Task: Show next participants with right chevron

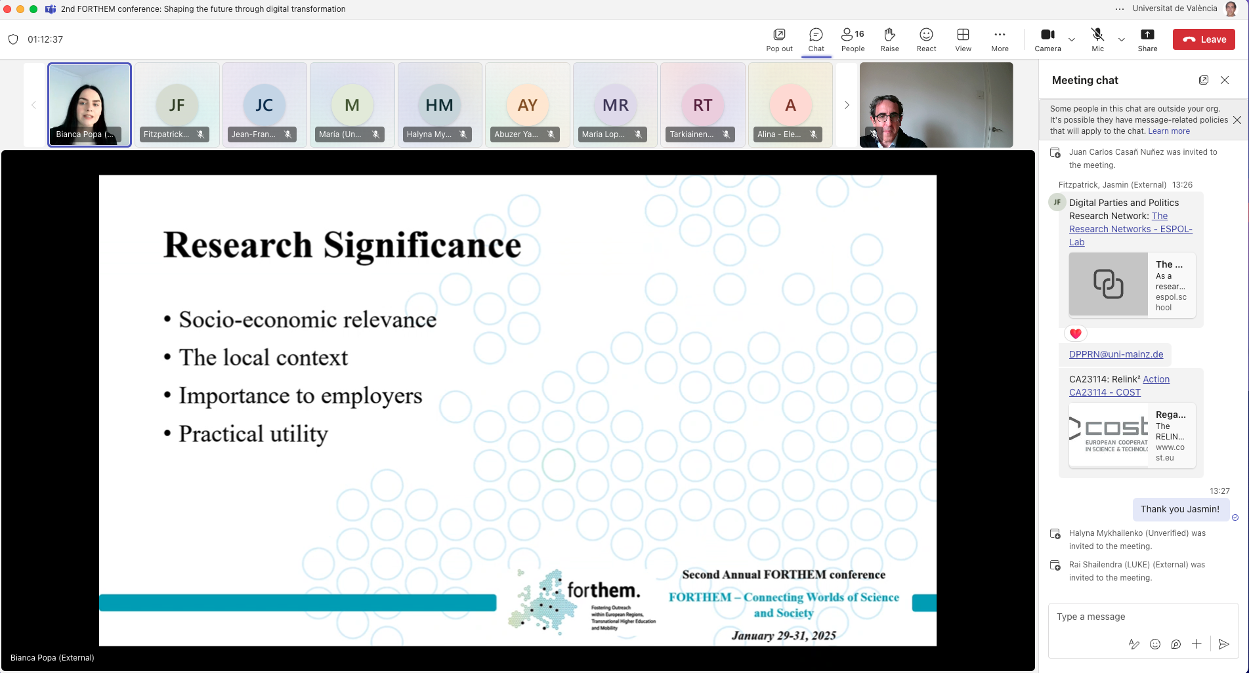Action: 847,105
